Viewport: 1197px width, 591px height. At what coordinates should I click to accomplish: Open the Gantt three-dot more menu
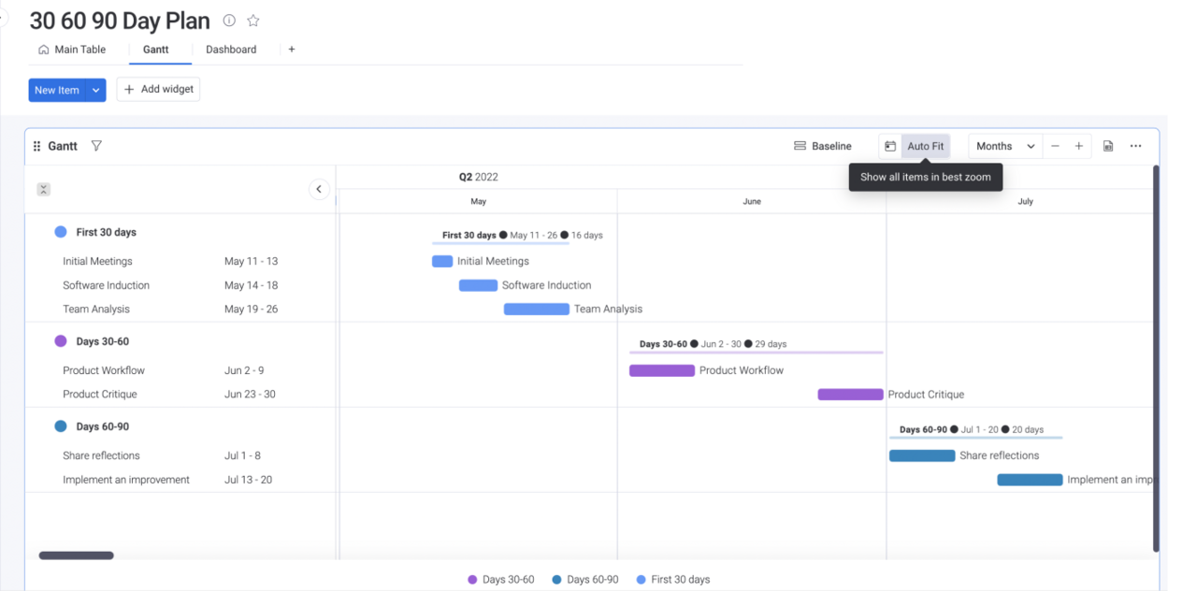[1135, 146]
